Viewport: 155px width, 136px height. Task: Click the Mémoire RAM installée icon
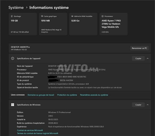[72, 16]
